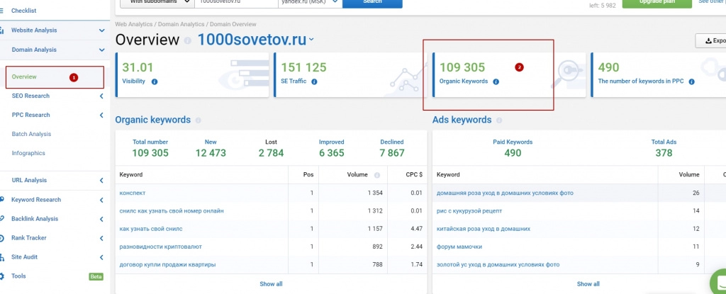Viewport: 726px width, 294px height.
Task: Click info icon beside Overview title
Action: tap(187, 40)
